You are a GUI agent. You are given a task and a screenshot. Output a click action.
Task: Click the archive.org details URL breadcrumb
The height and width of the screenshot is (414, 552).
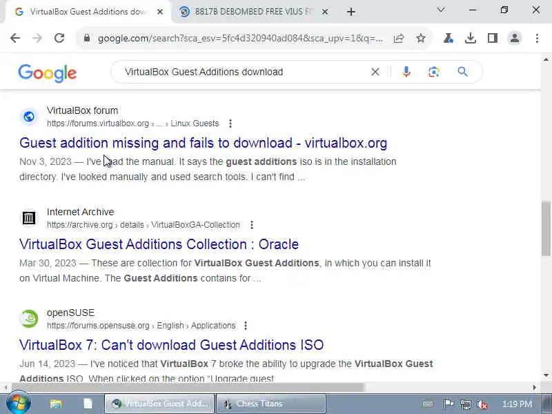click(144, 225)
